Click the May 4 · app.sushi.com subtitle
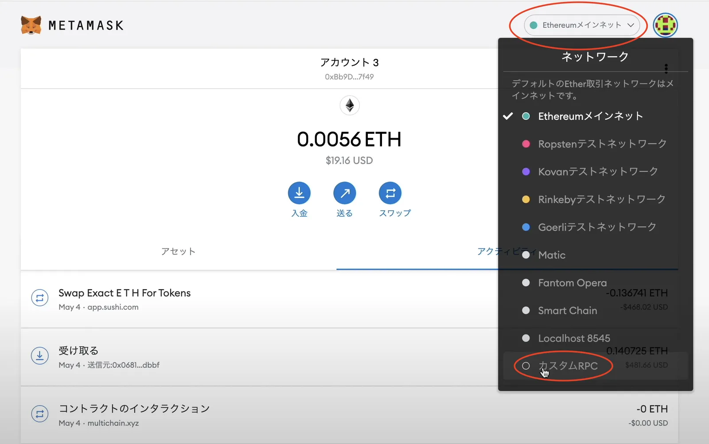Viewport: 709px width, 444px height. point(98,307)
